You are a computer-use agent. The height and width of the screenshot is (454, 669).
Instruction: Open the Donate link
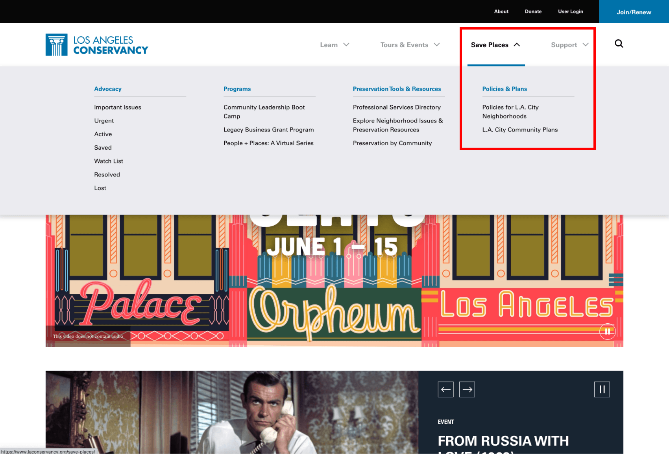[533, 11]
